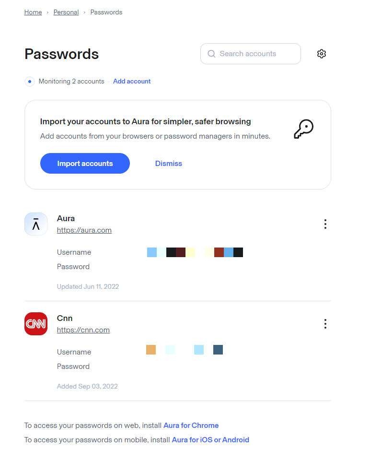Click the Import accounts button
The width and height of the screenshot is (370, 473).
coord(85,163)
